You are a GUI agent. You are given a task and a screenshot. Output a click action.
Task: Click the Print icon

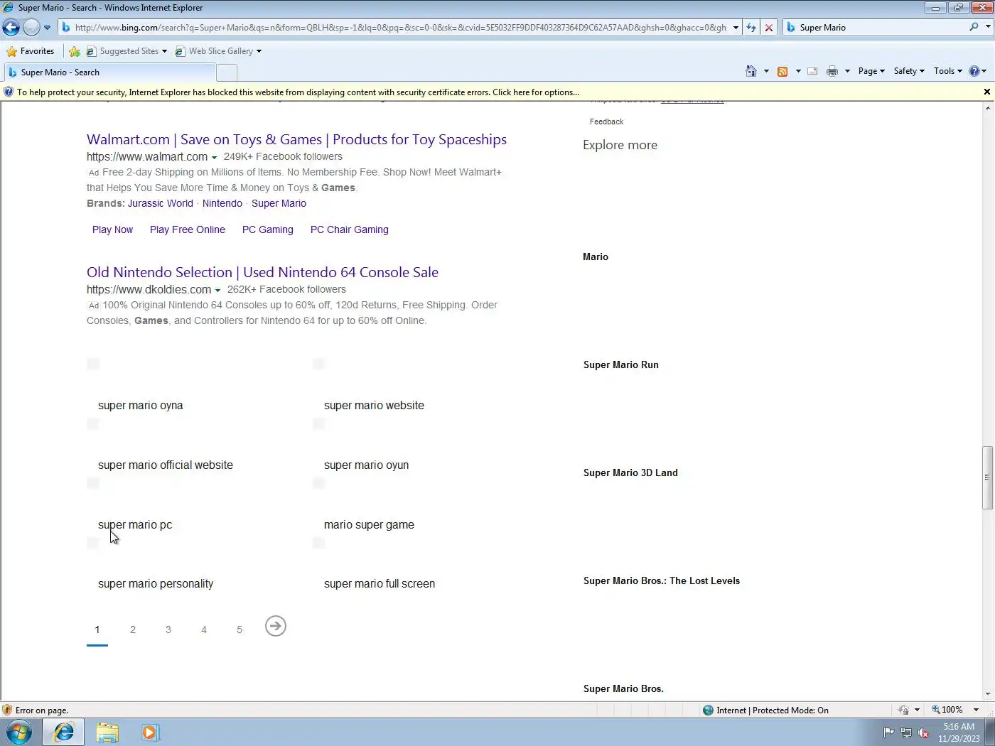pyautogui.click(x=832, y=71)
